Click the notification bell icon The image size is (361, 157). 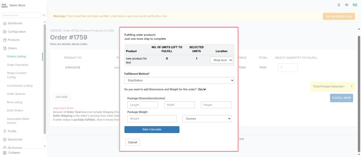click(x=339, y=5)
